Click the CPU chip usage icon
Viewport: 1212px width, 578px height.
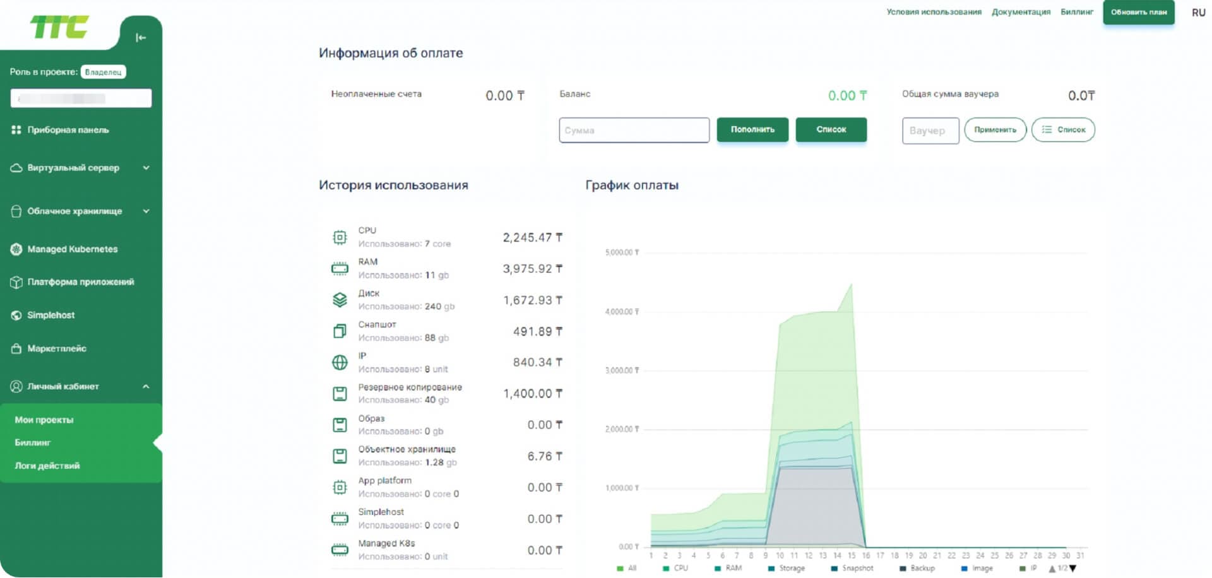(340, 237)
